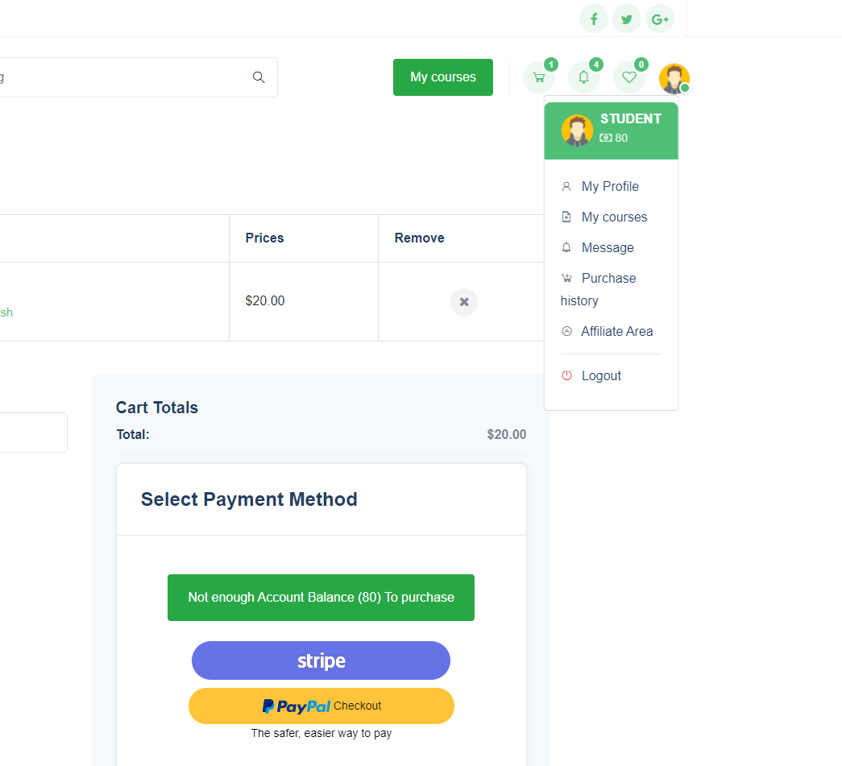842x766 pixels.
Task: Choose PayPal Checkout payment button
Action: tap(321, 706)
